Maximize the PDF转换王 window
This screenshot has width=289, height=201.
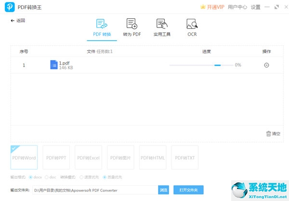276,7
